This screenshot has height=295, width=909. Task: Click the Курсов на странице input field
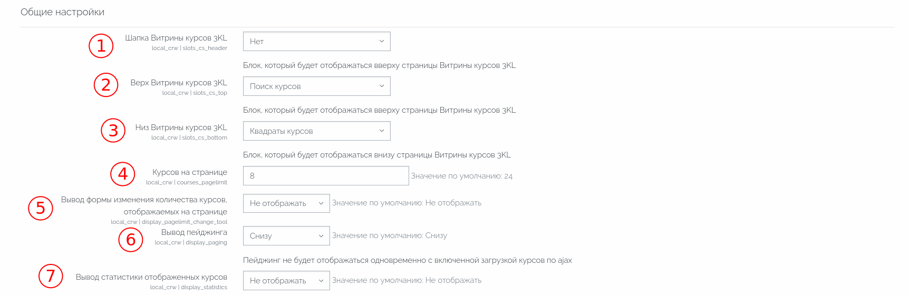pos(326,176)
